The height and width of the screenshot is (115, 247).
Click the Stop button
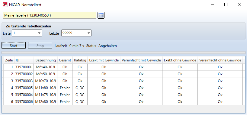(x=40, y=46)
